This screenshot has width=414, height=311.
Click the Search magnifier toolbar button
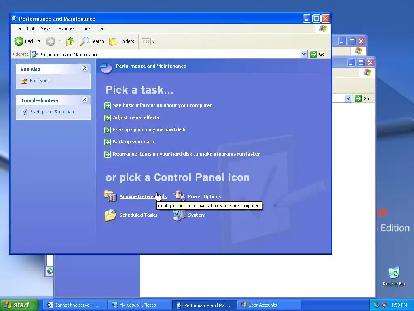tap(92, 41)
